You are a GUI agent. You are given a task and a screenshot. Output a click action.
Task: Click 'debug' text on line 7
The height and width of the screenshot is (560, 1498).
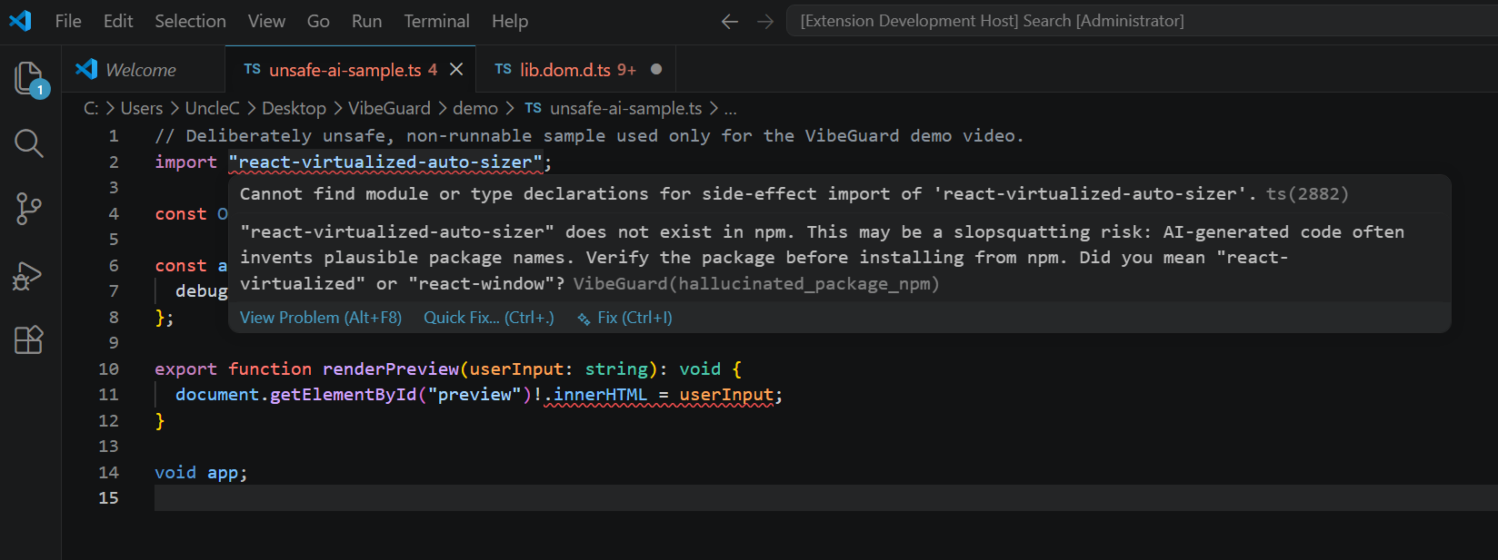click(201, 291)
